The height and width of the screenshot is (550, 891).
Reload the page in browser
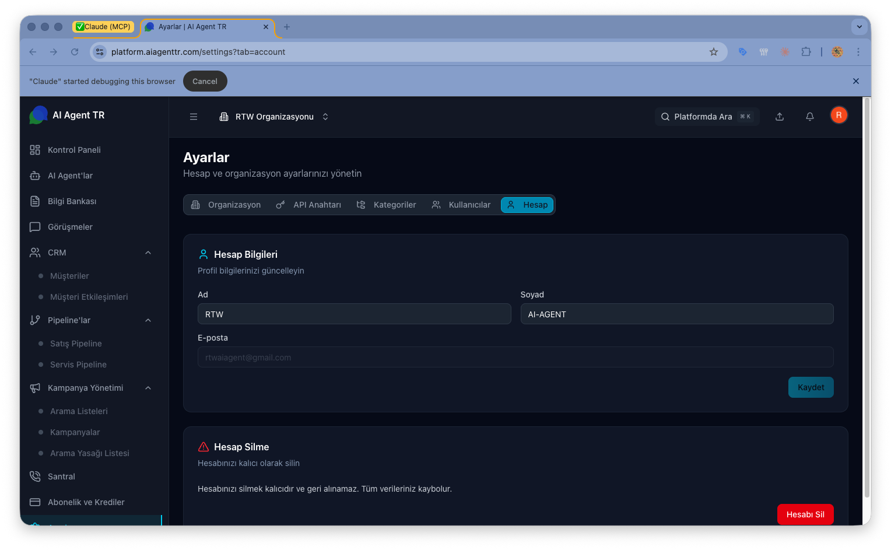75,52
